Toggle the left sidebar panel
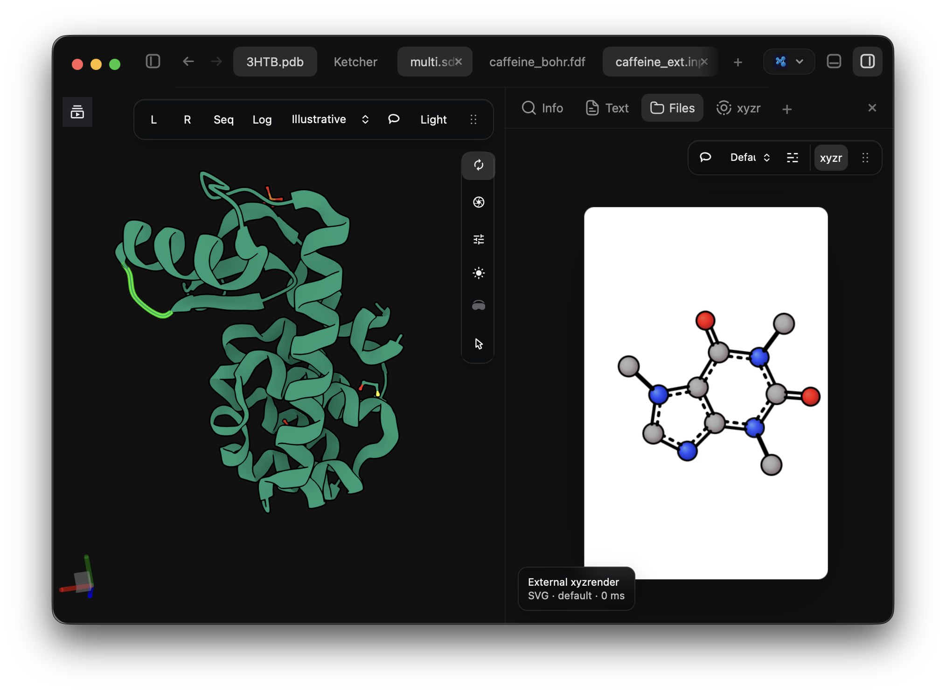 (x=153, y=62)
